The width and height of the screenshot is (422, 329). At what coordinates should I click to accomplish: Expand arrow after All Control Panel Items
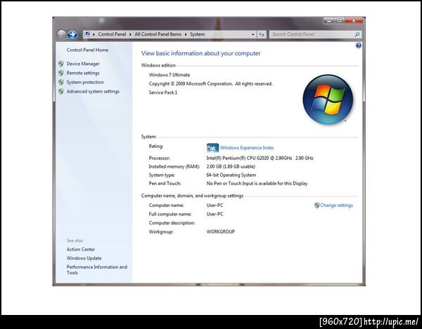[x=186, y=34]
